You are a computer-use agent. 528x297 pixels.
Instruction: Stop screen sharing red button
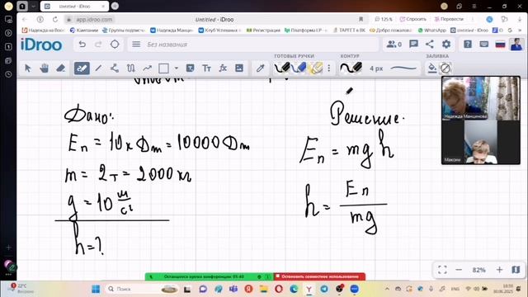point(319,276)
